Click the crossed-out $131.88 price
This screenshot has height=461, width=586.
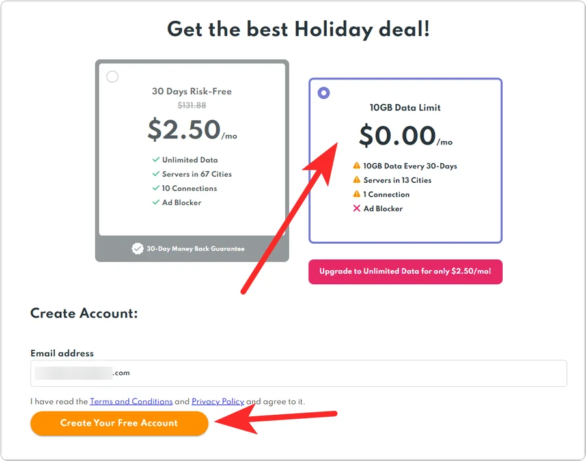[x=191, y=105]
